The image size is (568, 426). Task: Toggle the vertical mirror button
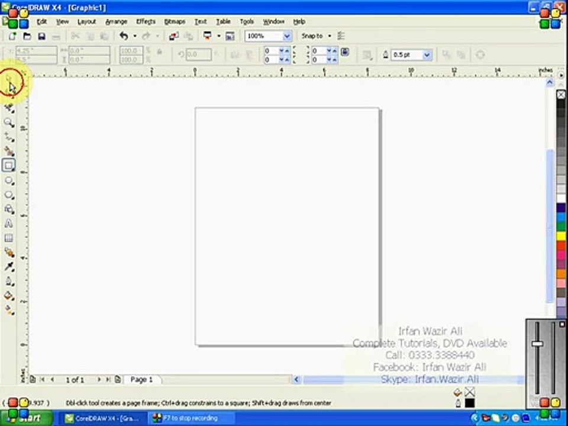(x=249, y=54)
